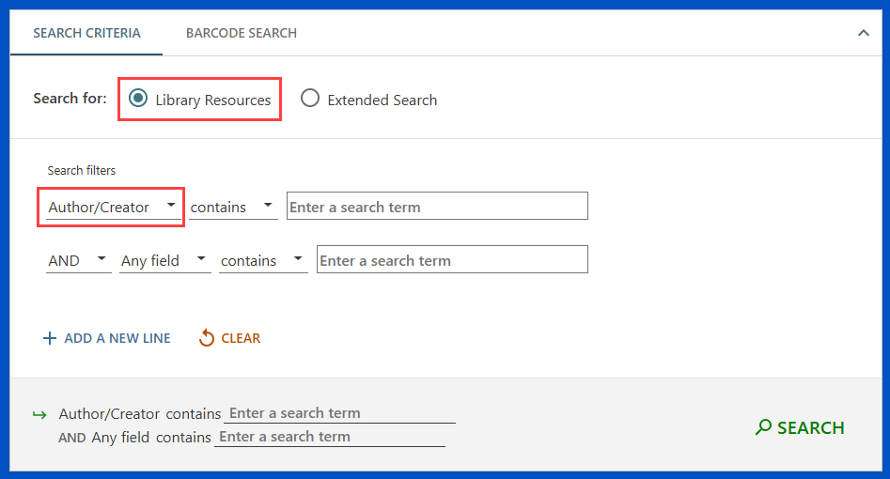Image resolution: width=890 pixels, height=479 pixels.
Task: Open second row contains operator dropdown
Action: click(262, 260)
